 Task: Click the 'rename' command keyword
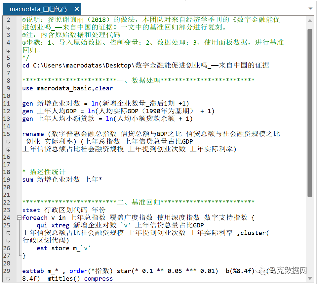[x=33, y=134]
